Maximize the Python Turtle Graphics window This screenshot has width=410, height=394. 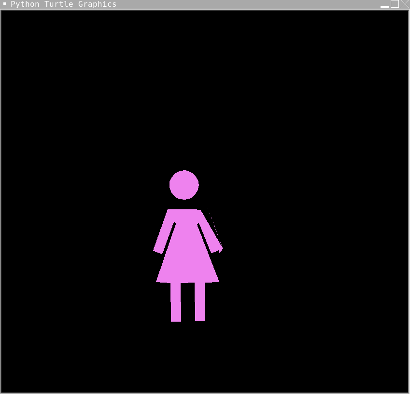click(395, 4)
